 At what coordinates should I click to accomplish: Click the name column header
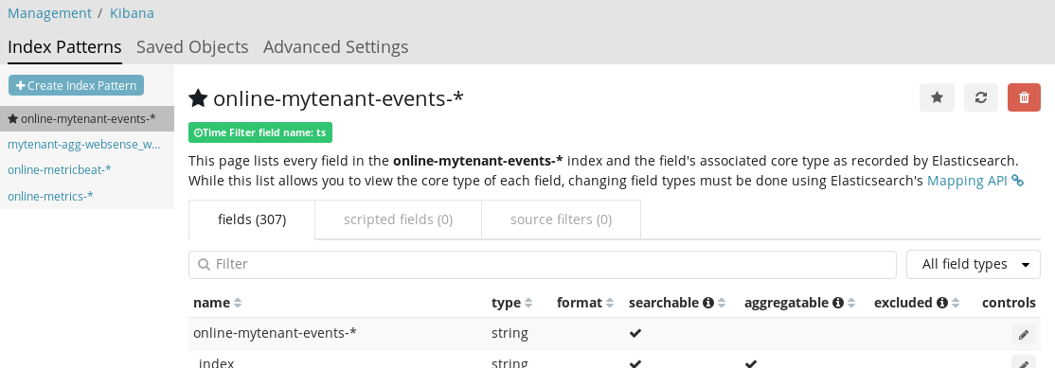click(211, 303)
